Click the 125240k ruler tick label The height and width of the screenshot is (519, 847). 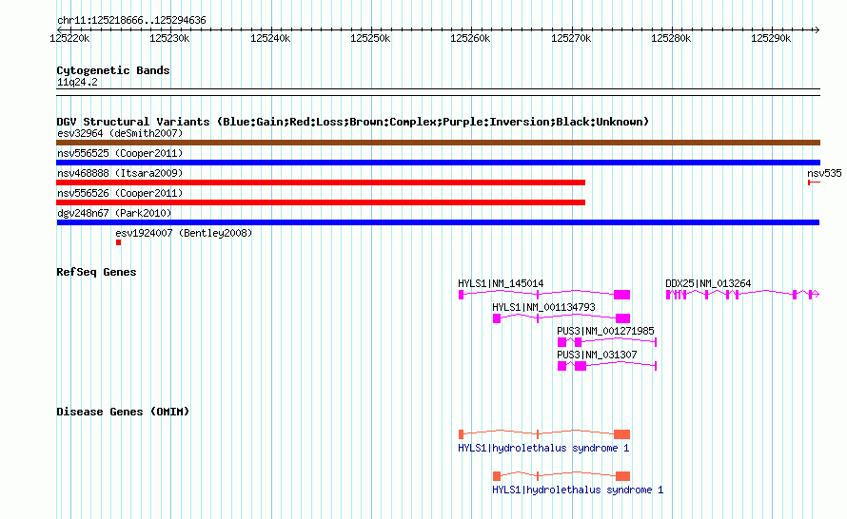pos(270,38)
